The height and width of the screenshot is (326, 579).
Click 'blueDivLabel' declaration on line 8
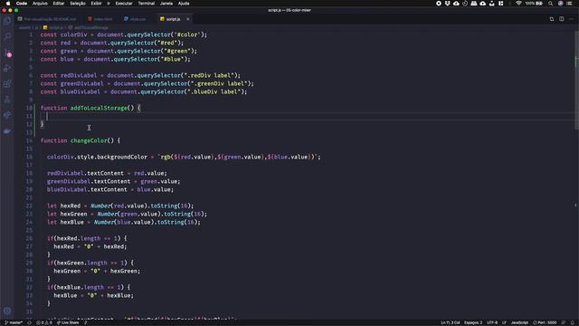coord(80,91)
